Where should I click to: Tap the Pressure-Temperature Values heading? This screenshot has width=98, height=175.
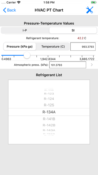[49, 23]
